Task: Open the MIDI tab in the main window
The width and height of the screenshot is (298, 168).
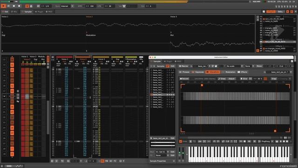Action: tap(49, 12)
